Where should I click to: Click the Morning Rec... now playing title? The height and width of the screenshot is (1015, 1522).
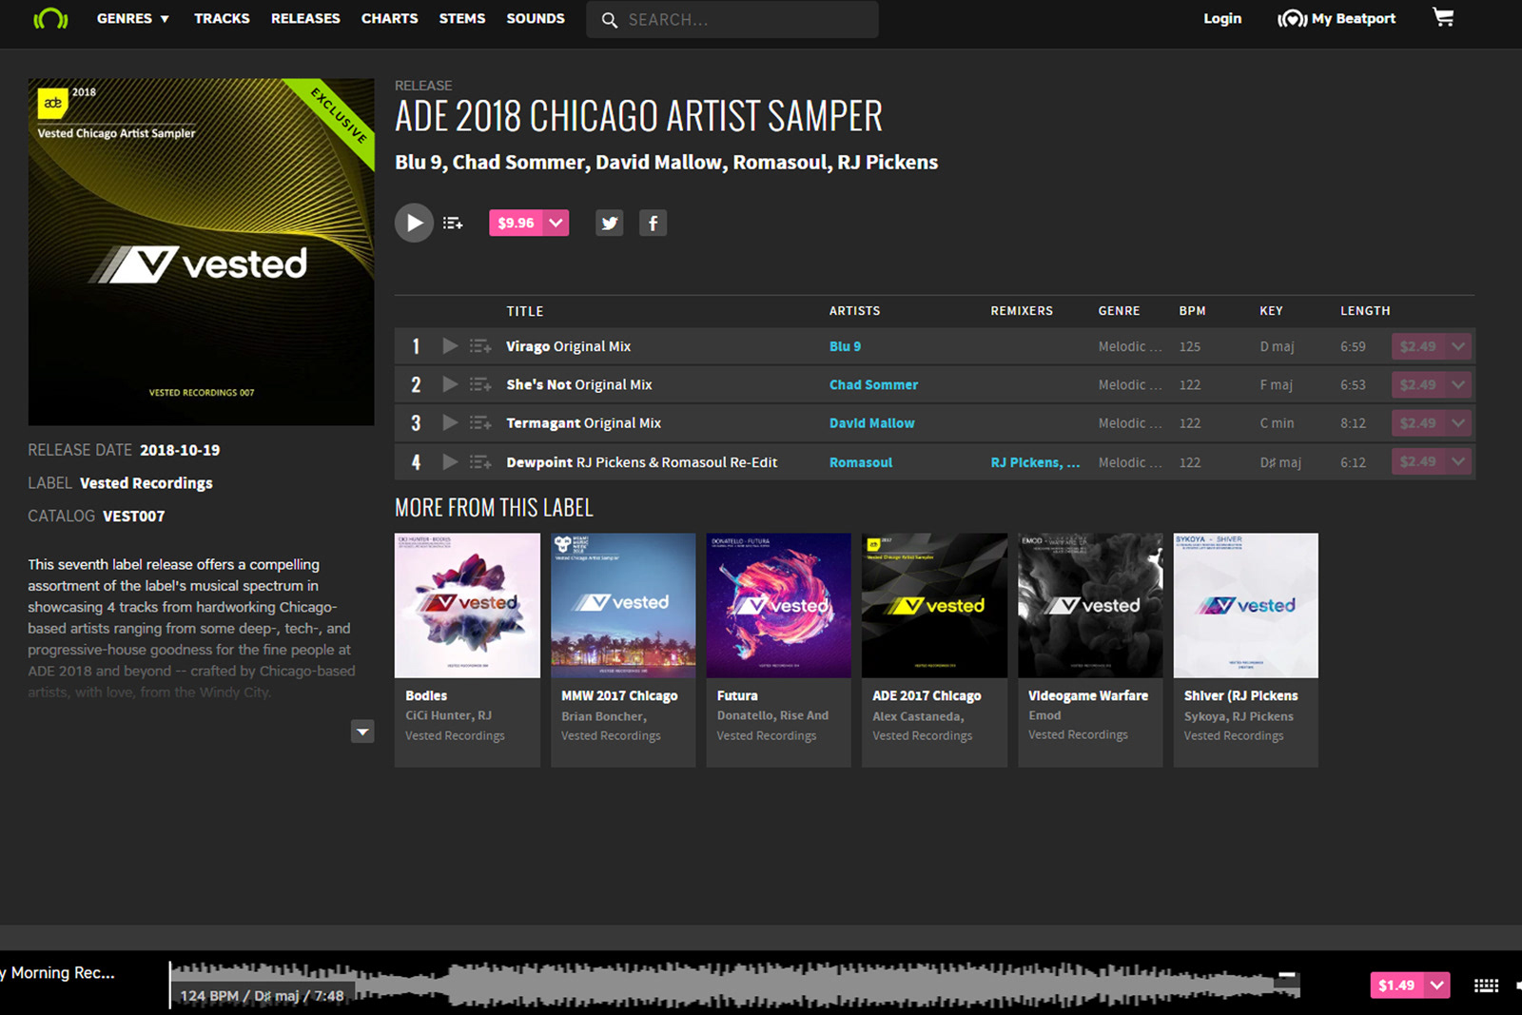pos(58,973)
